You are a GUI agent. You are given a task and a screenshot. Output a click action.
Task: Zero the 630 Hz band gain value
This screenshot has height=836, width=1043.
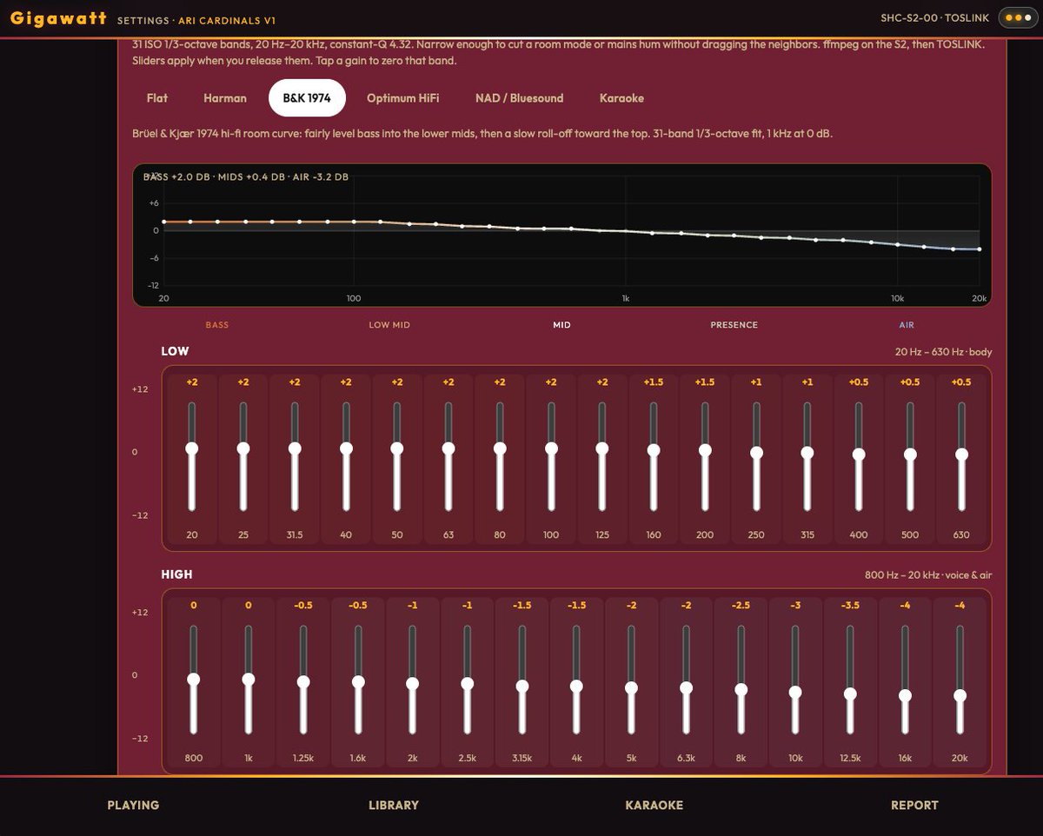point(961,382)
